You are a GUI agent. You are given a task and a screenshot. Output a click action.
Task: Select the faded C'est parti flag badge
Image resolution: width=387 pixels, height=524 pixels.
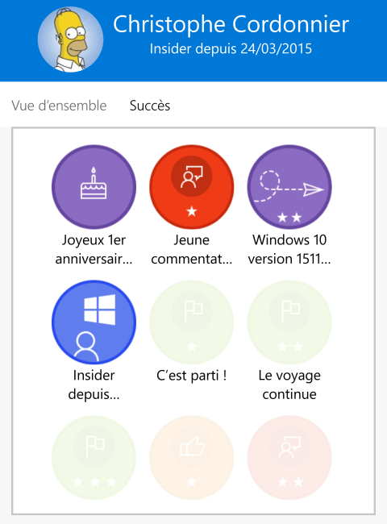[x=192, y=322]
